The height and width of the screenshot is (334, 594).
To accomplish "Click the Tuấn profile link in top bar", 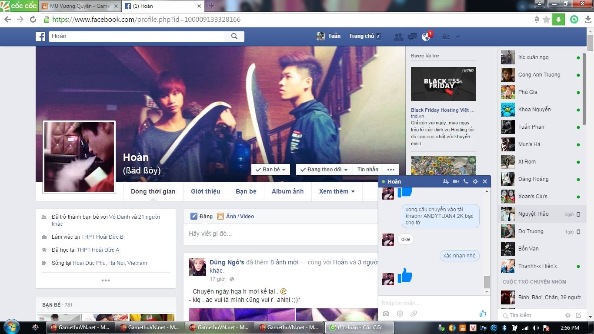I will pos(329,36).
